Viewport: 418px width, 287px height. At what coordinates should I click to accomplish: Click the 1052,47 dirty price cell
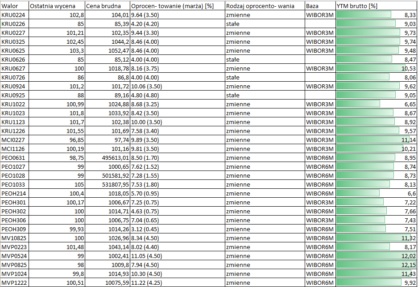[108, 51]
